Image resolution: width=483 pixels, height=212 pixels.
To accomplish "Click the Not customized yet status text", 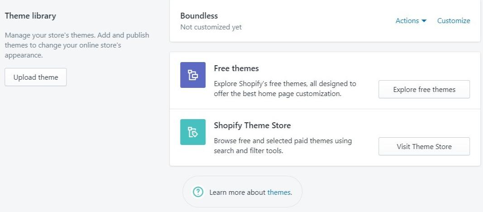I will click(211, 27).
